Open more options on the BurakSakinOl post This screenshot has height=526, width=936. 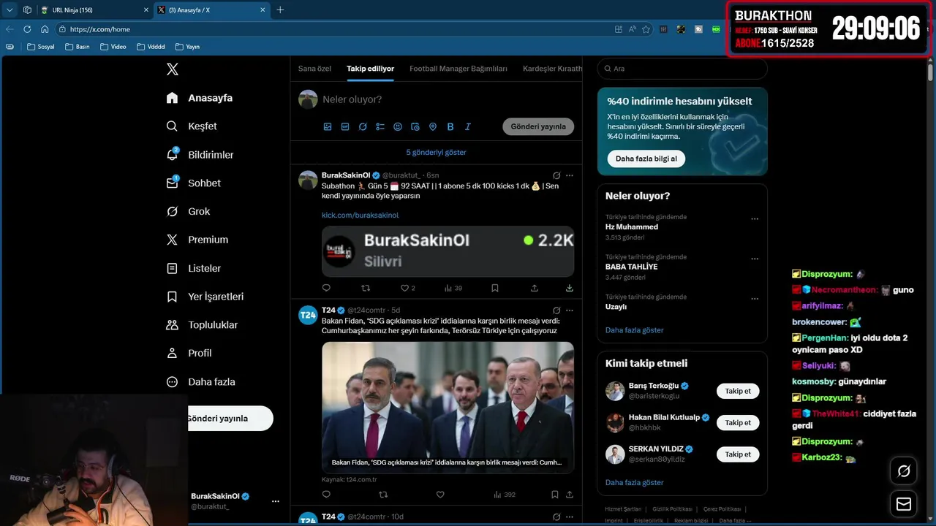coord(570,175)
